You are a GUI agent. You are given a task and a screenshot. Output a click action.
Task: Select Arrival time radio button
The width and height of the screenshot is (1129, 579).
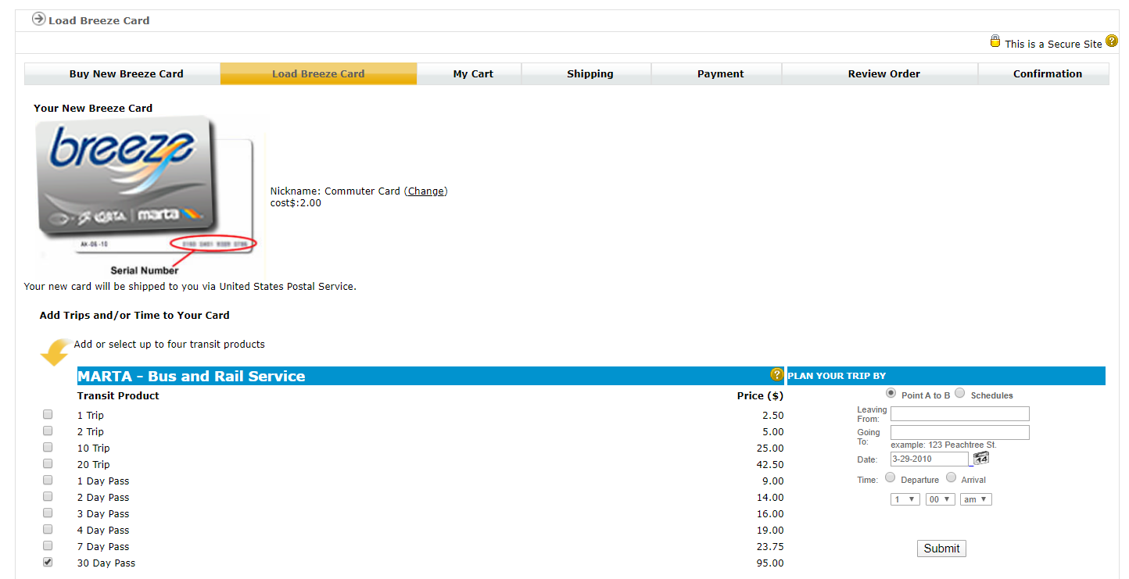(952, 477)
